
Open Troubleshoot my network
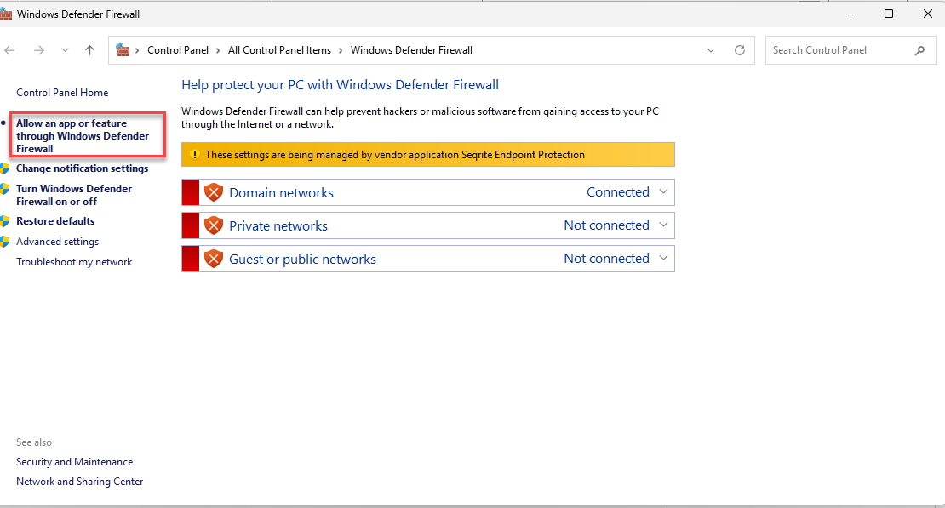pos(74,261)
